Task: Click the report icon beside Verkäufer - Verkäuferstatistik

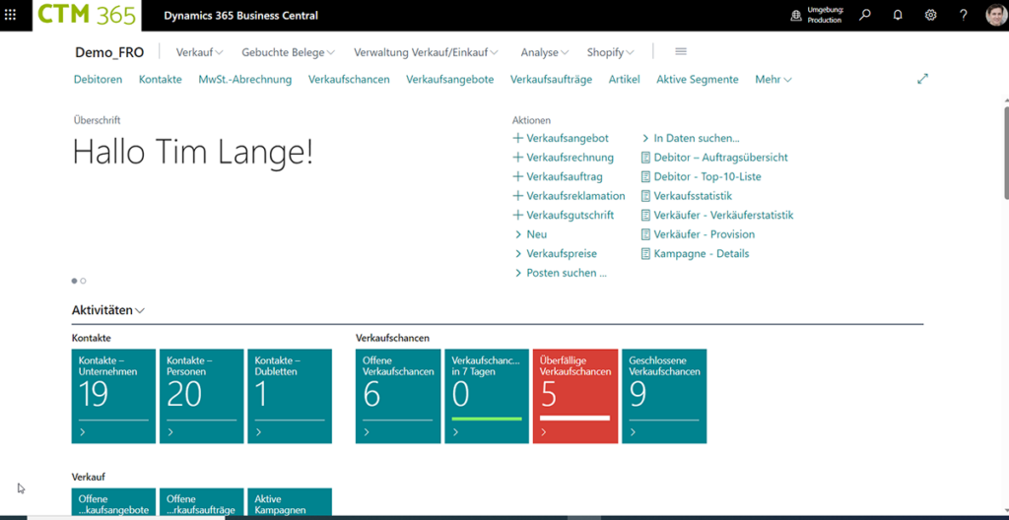Action: [645, 215]
